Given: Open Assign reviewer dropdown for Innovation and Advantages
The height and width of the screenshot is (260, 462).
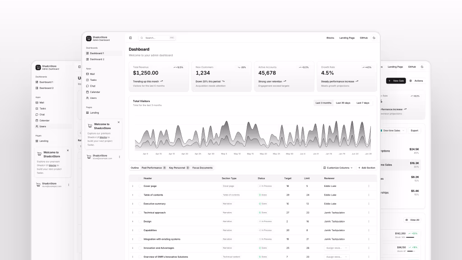Looking at the screenshot, I should click(337, 248).
